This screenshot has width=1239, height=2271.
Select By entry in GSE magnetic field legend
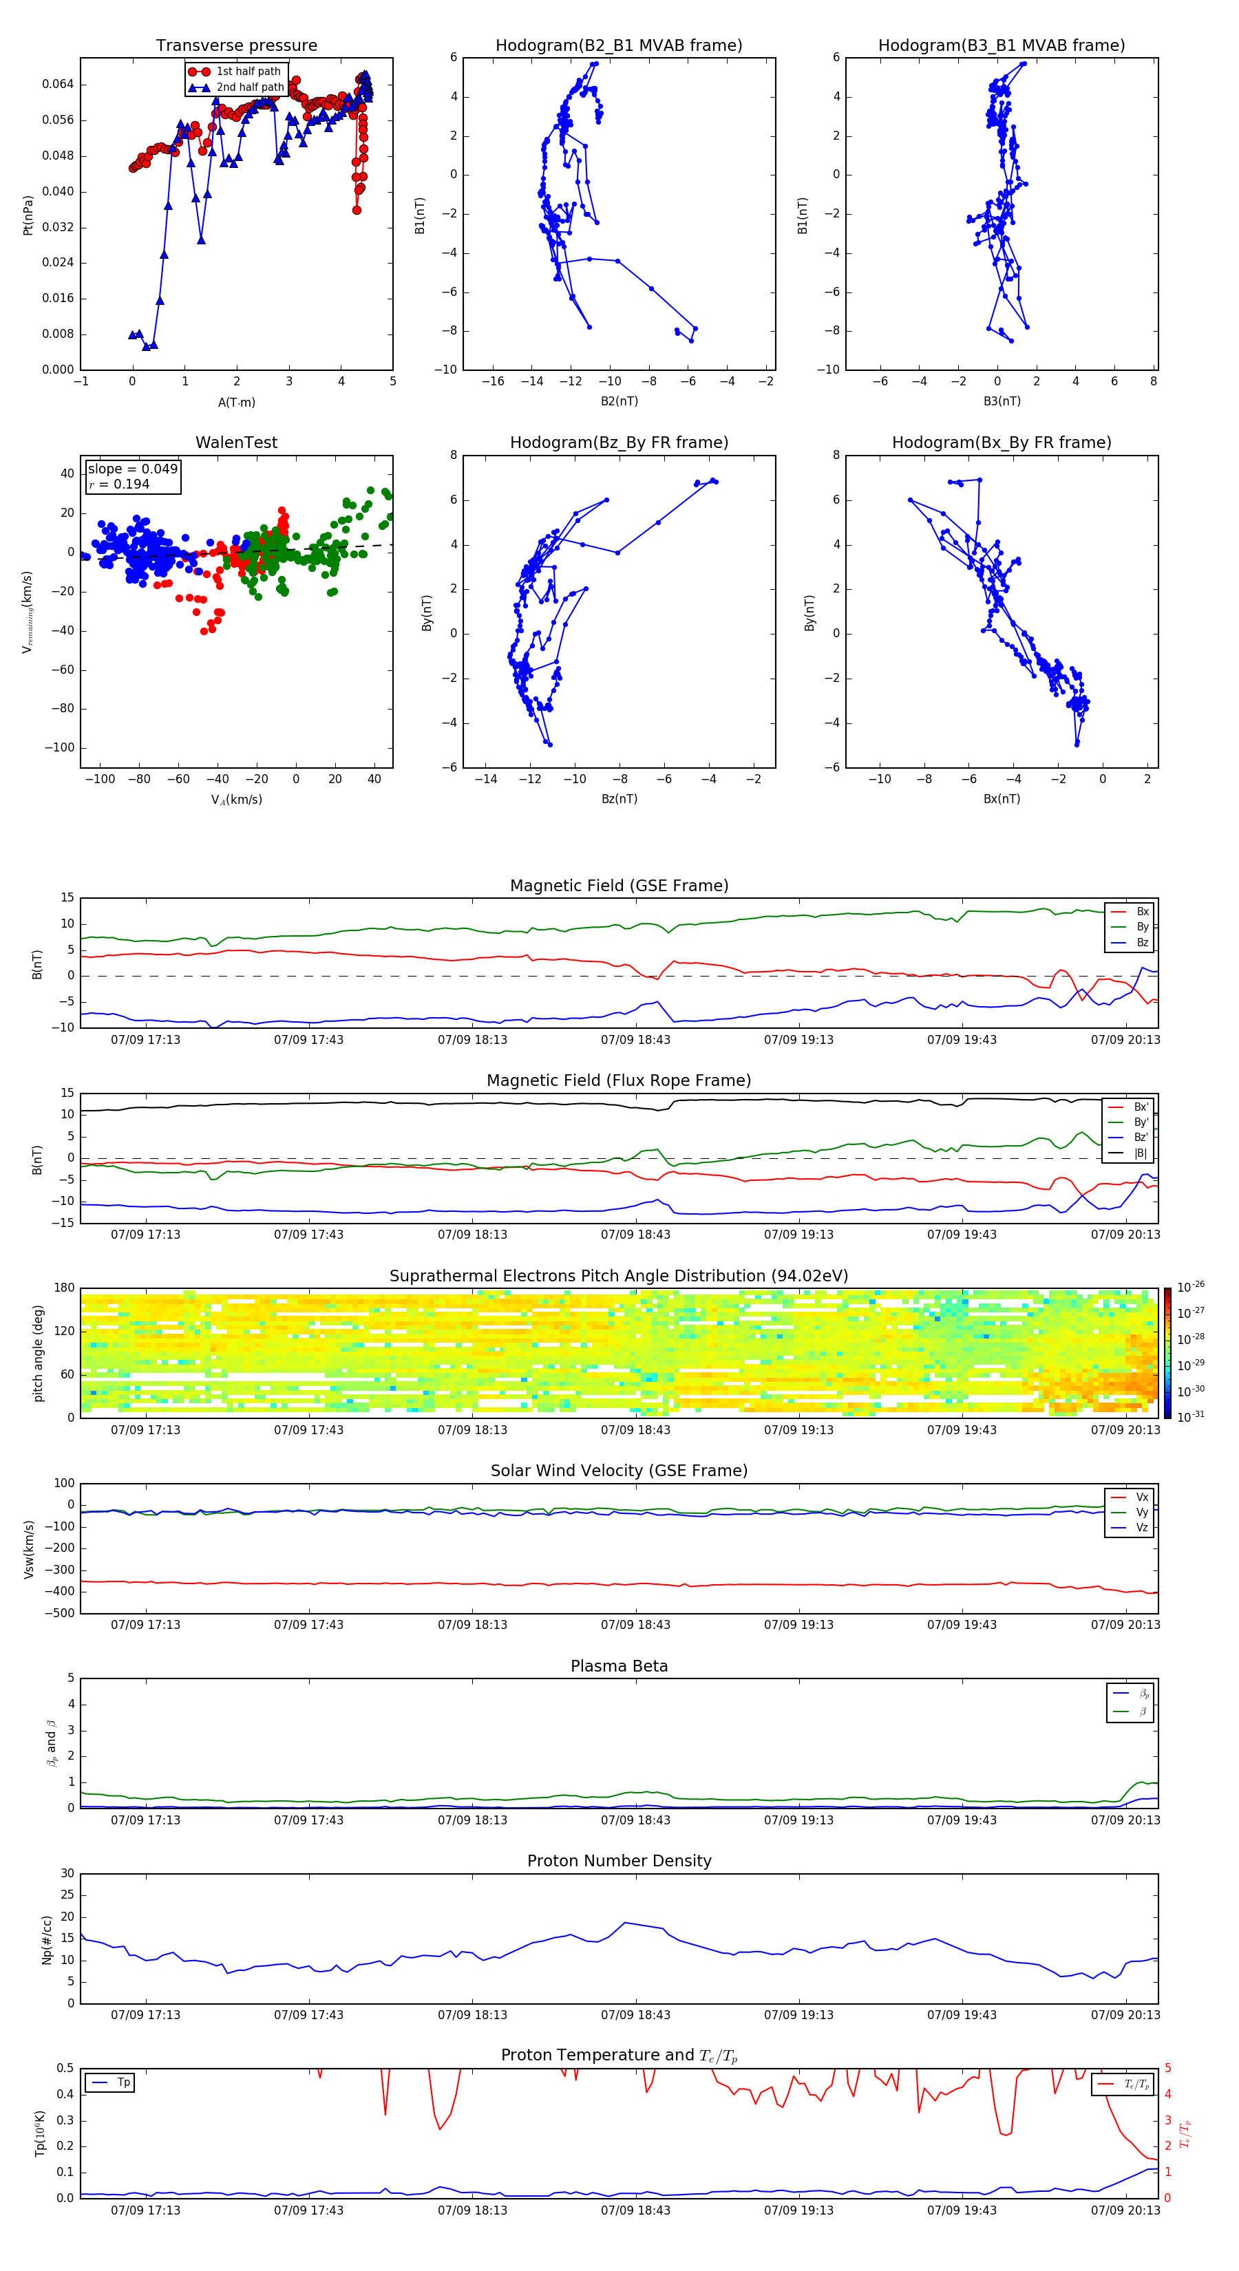coord(1130,928)
